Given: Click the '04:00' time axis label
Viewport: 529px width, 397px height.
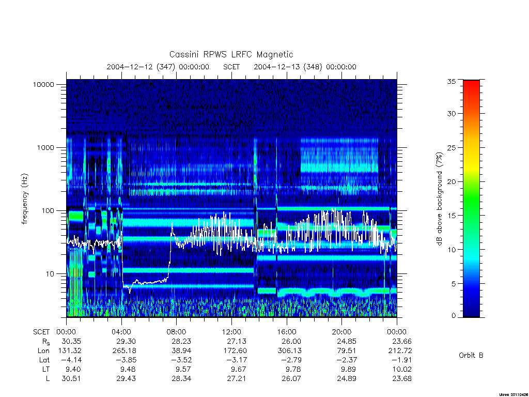Looking at the screenshot, I should click(121, 332).
